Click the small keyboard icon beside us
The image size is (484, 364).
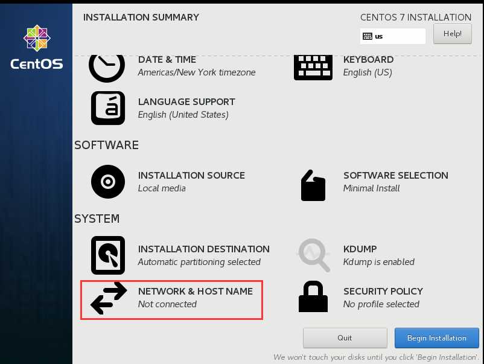[x=368, y=36]
